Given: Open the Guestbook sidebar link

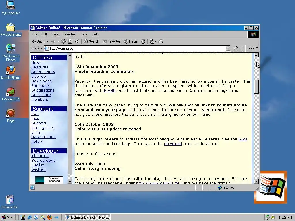Looking at the screenshot, I should pyautogui.click(x=41, y=95).
